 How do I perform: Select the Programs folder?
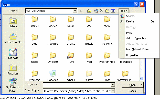click(35, 76)
